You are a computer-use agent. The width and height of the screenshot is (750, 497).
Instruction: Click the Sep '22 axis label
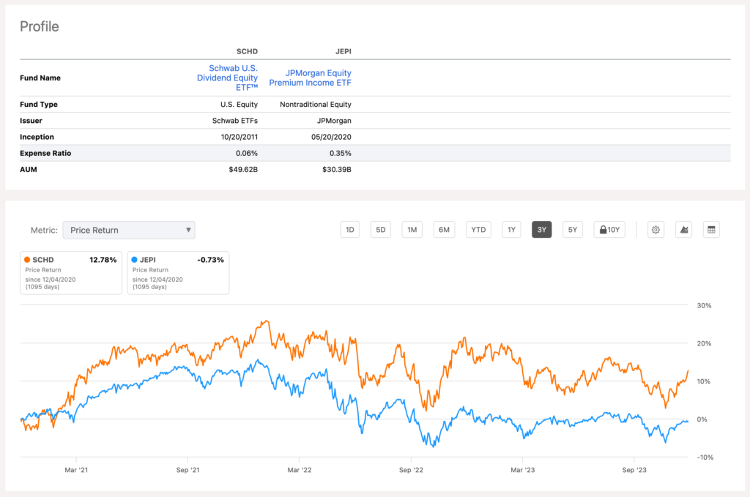[411, 470]
